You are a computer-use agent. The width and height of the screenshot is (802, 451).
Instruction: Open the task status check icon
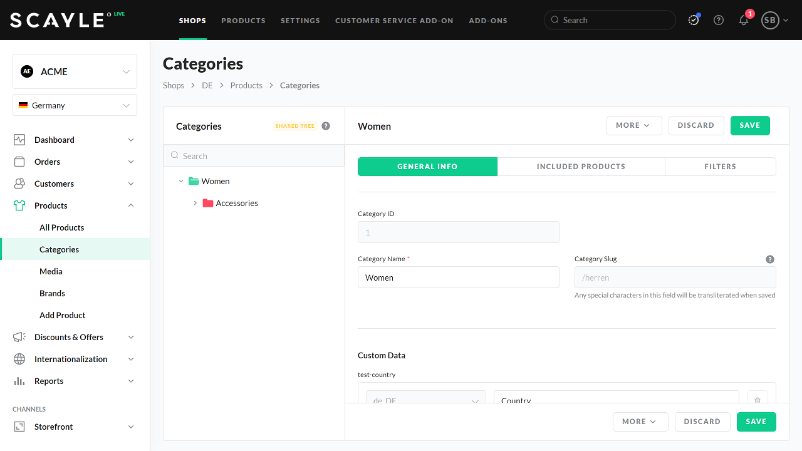click(x=694, y=20)
